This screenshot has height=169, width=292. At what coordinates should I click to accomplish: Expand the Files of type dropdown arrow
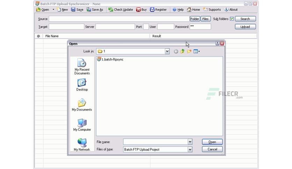(x=190, y=149)
